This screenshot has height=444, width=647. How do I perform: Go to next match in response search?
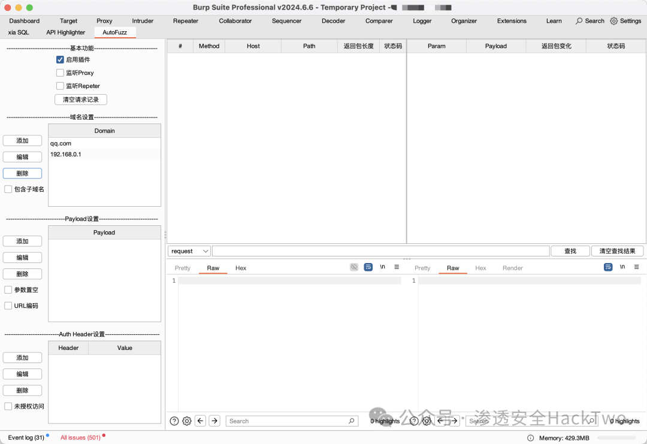point(454,421)
